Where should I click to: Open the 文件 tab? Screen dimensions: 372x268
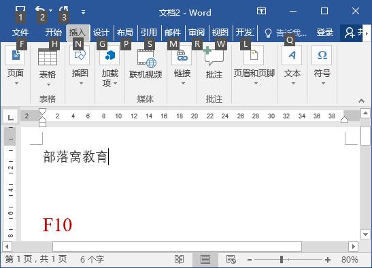[20, 32]
